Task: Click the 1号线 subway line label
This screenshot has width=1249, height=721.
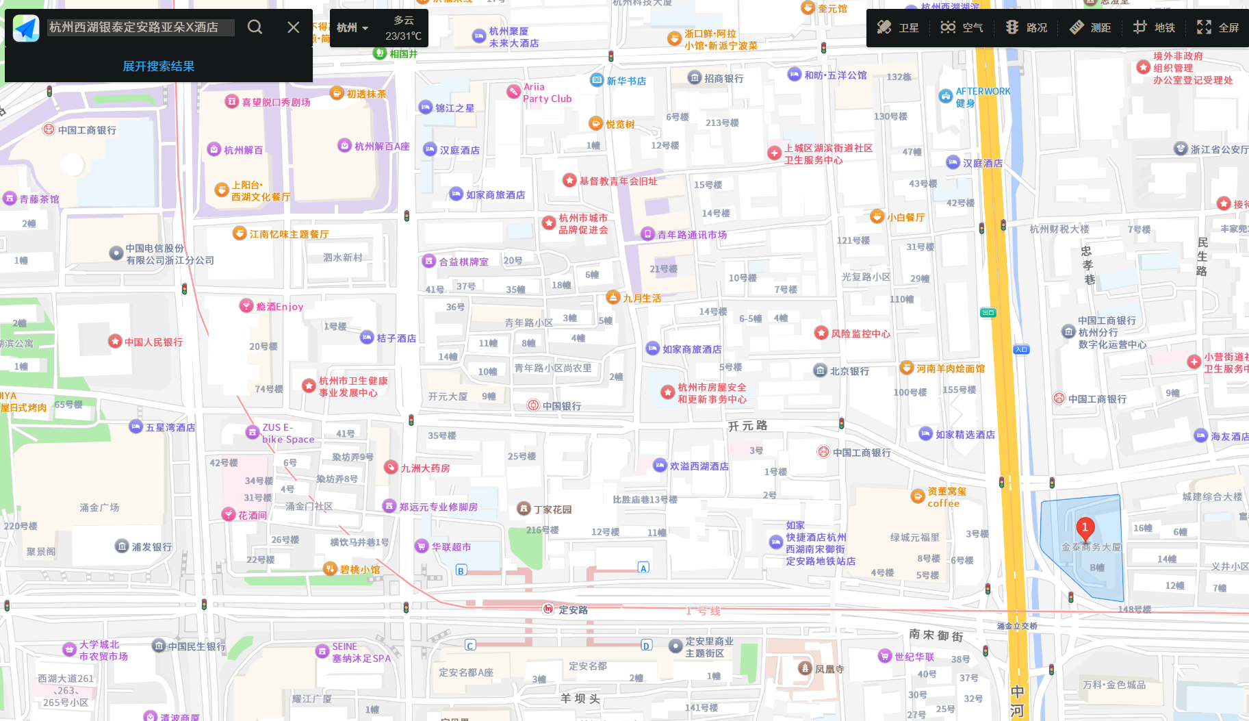Action: [x=703, y=611]
